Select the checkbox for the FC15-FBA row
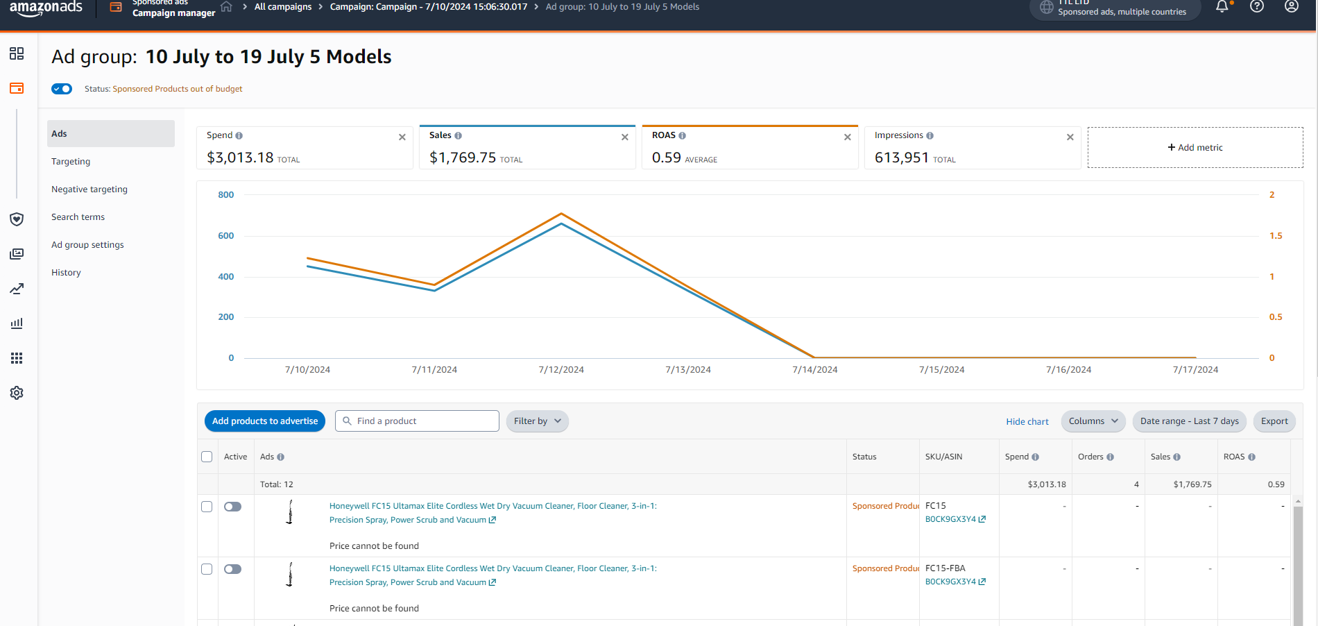Screen dimensions: 1318x626 click(x=207, y=569)
